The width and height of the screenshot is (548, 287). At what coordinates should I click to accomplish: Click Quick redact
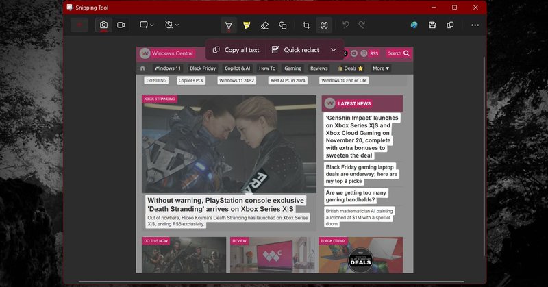point(295,50)
